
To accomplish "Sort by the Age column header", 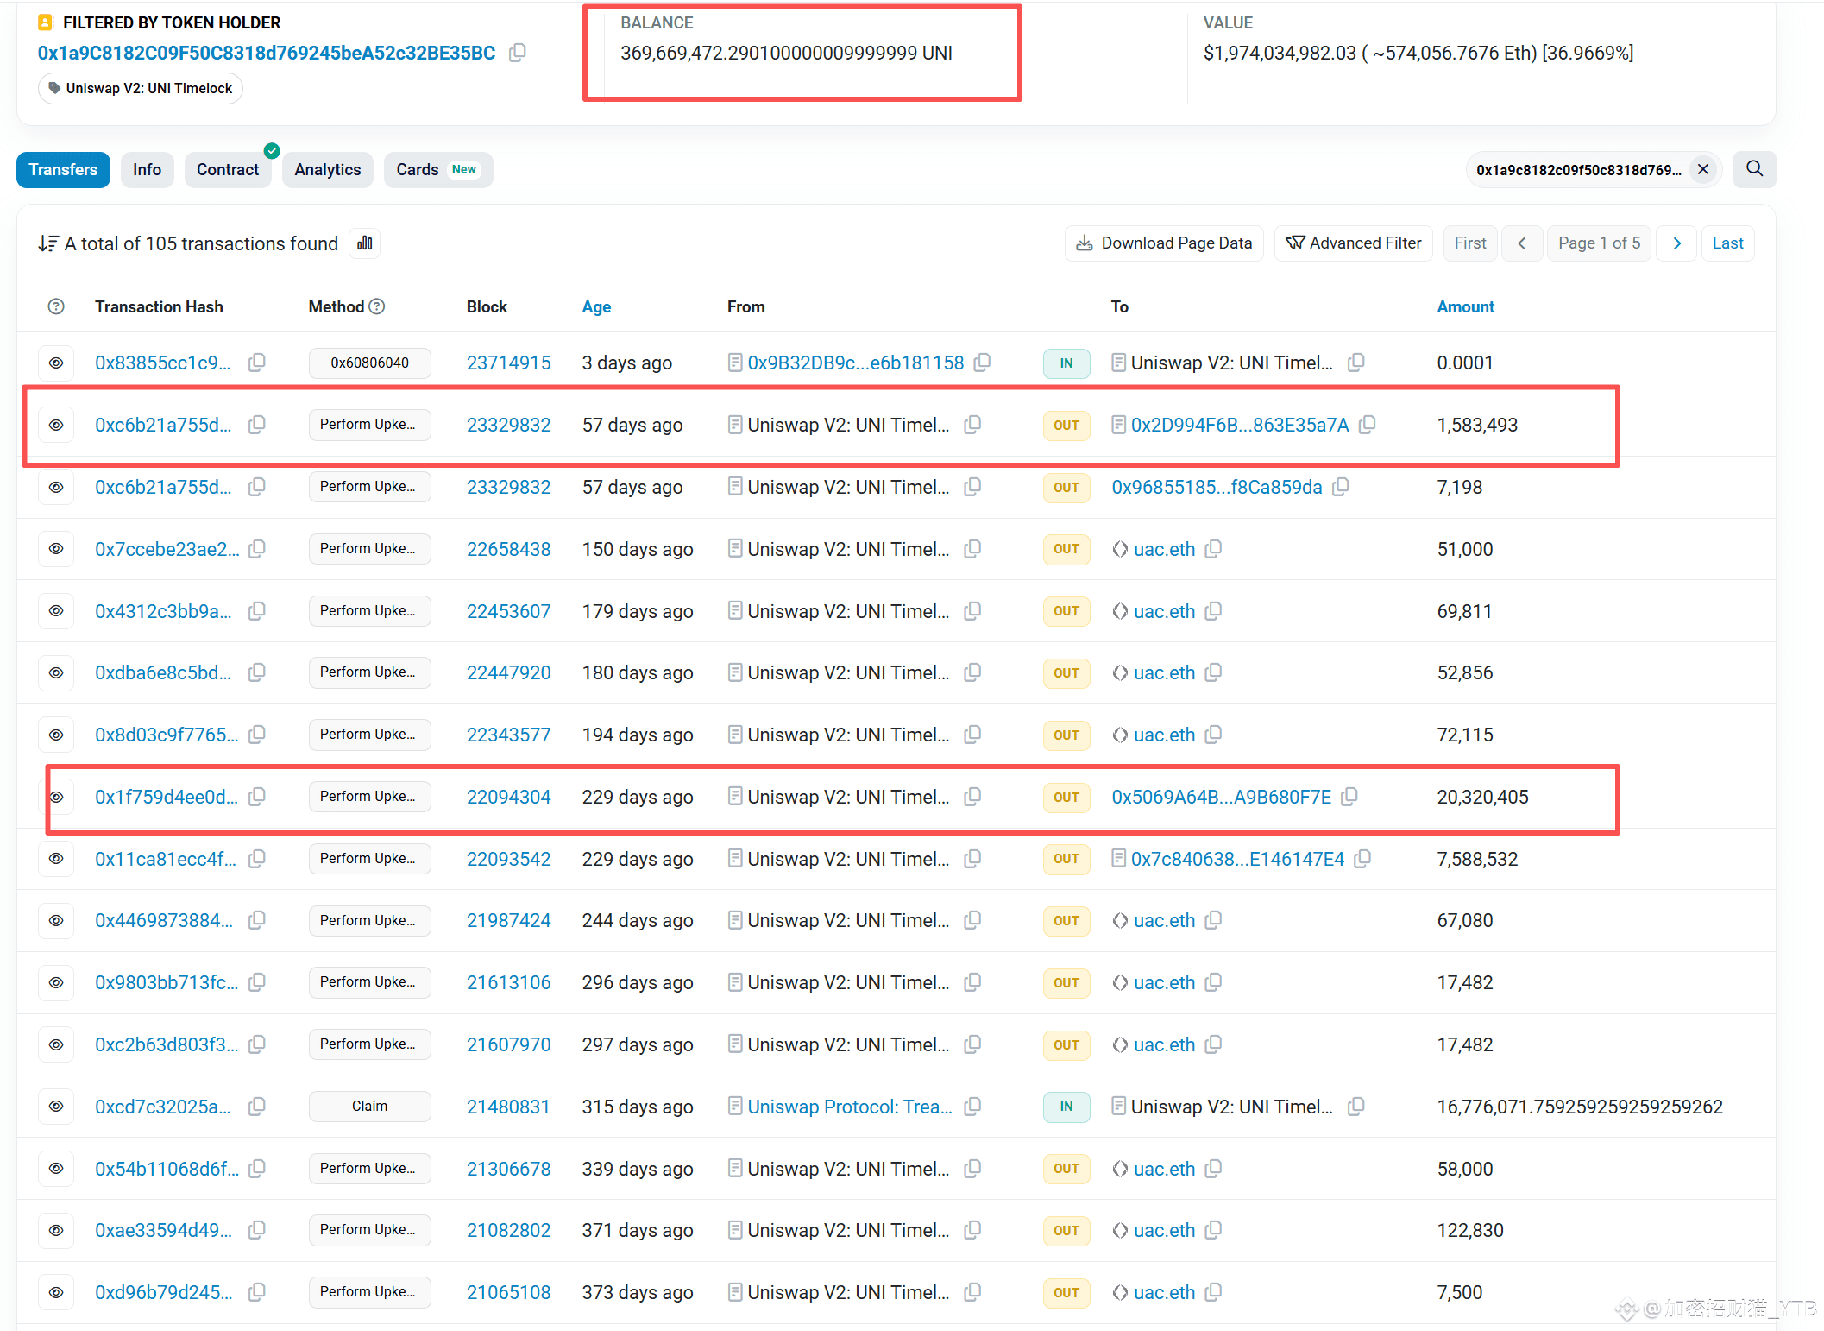I will 595,306.
